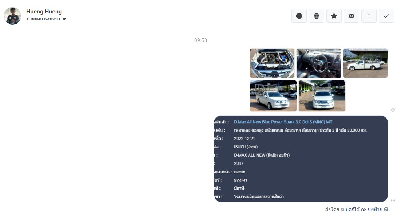Viewport: 397px width, 223px height.
Task: Open the side-view white pickup photo
Action: (x=365, y=63)
